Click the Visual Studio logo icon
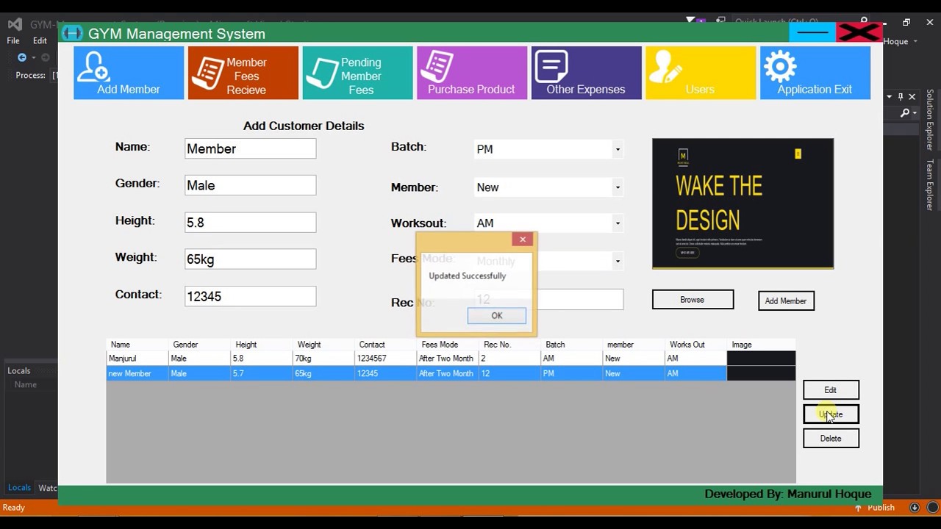941x529 pixels. (15, 25)
